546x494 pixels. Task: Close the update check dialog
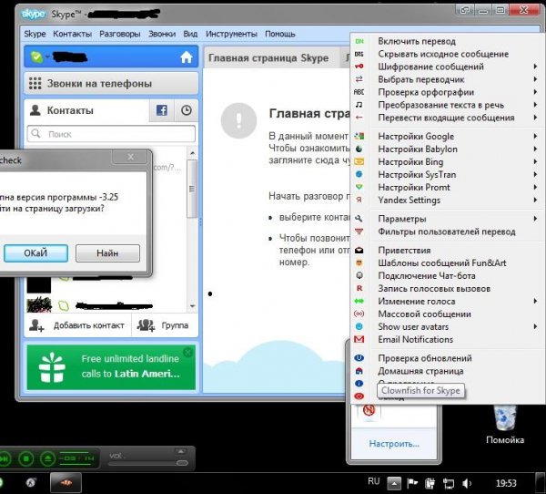tap(130, 157)
